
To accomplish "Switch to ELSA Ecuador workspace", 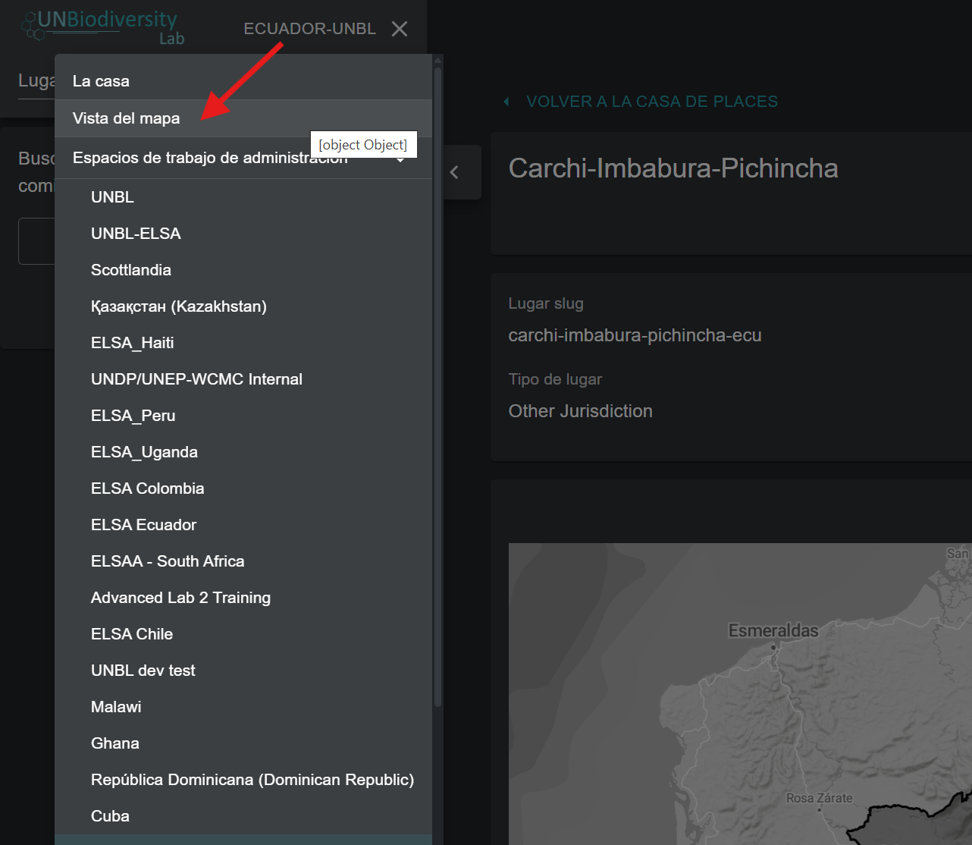I will pyautogui.click(x=143, y=525).
